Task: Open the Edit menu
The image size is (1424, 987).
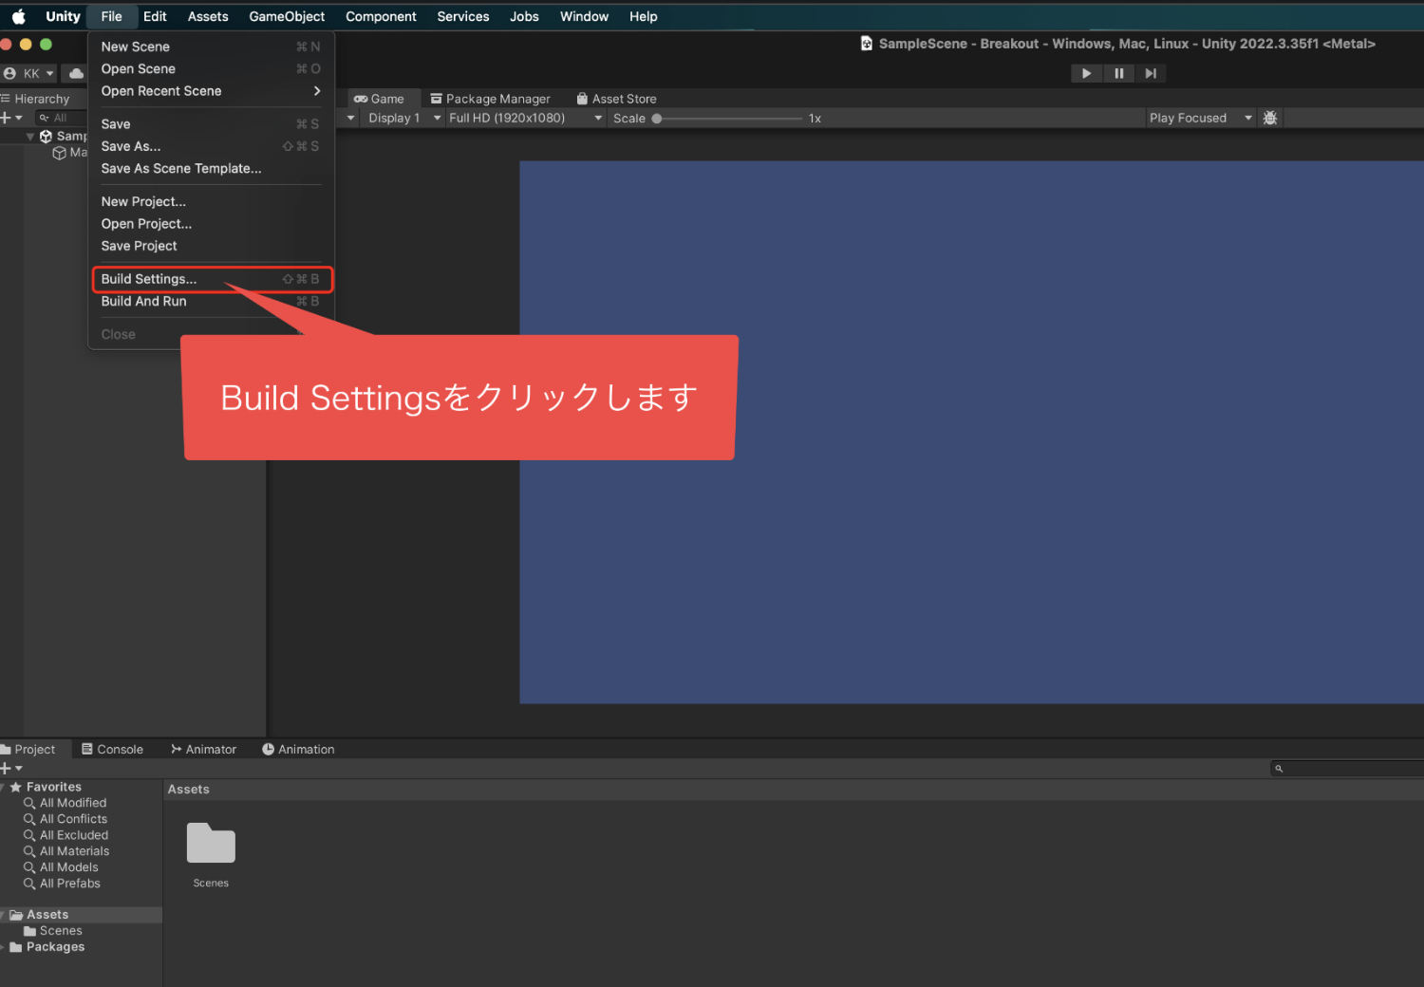Action: coord(155,16)
